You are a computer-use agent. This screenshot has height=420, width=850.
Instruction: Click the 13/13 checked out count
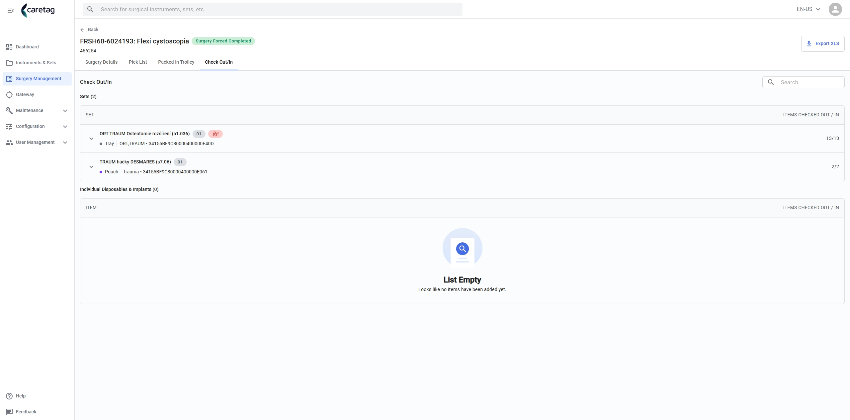coord(832,139)
